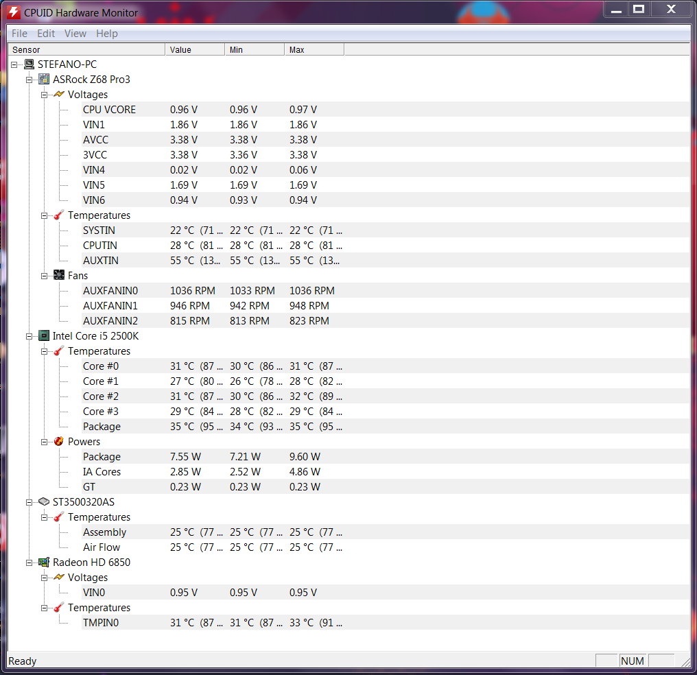Click the ASRock Z68 Pro3 motherboard icon
This screenshot has height=675, width=697.
[x=44, y=80]
